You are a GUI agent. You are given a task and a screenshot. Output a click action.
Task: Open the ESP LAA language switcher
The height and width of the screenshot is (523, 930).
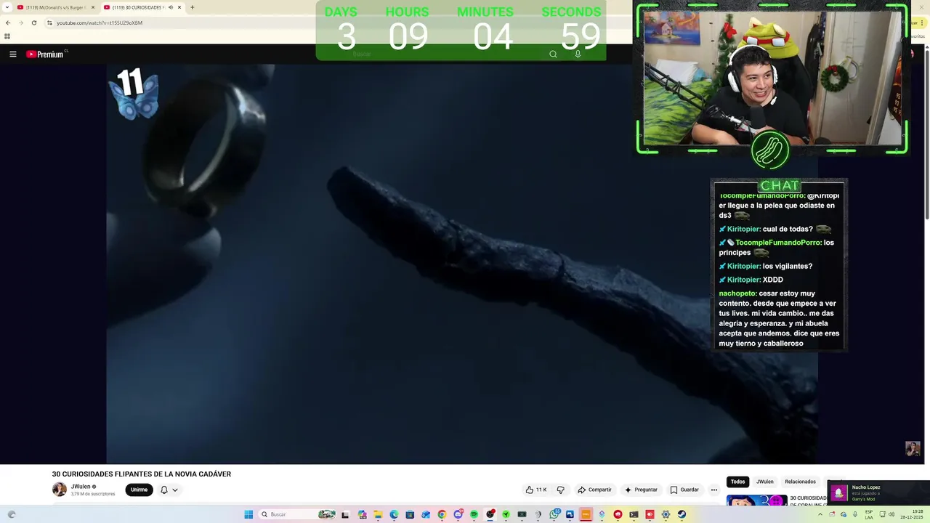tap(869, 514)
